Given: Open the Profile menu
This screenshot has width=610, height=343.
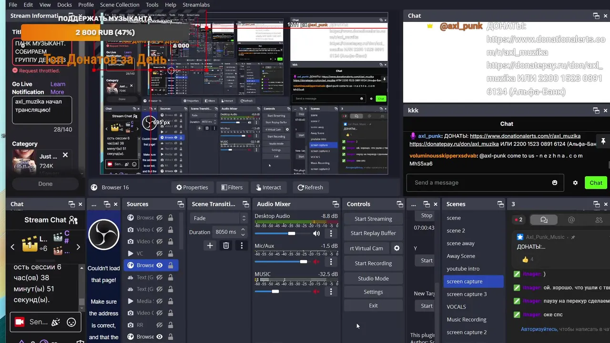Looking at the screenshot, I should point(86,5).
